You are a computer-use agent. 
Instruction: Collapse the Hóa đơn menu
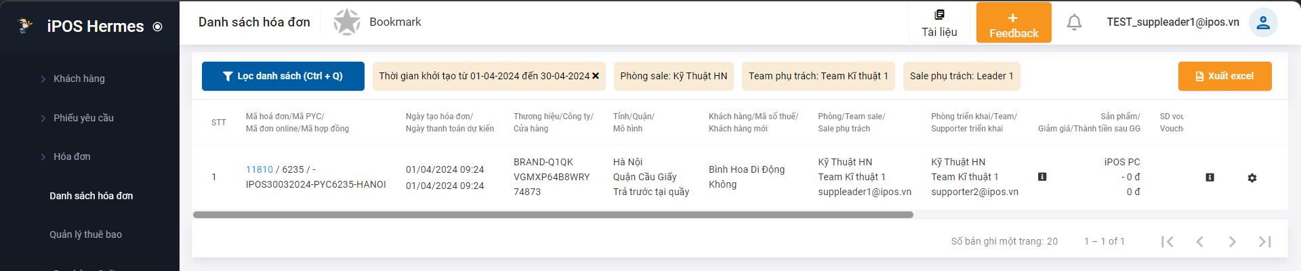72,157
